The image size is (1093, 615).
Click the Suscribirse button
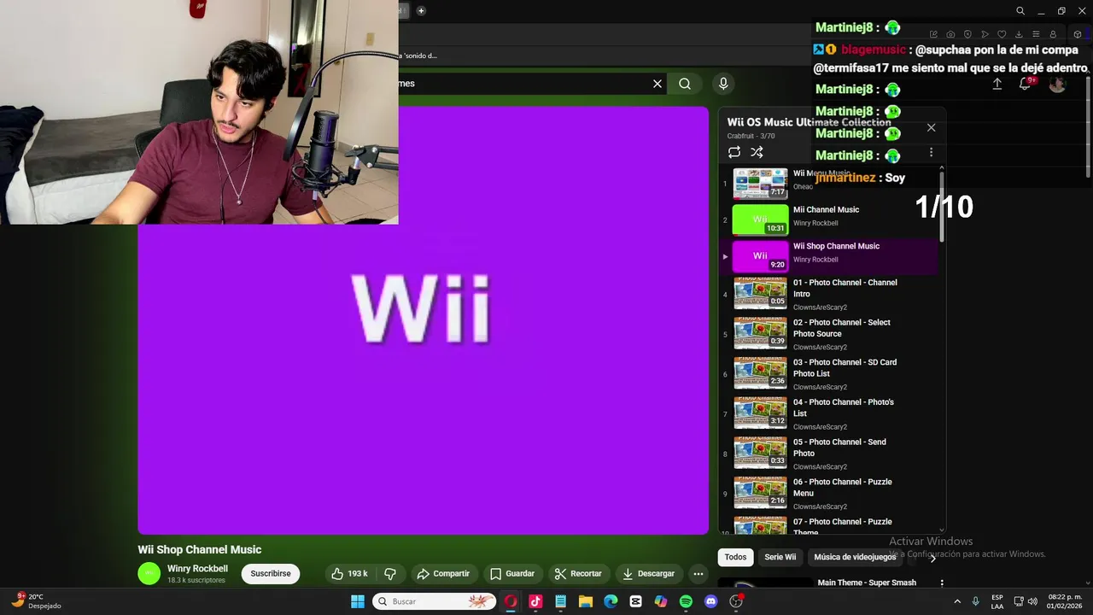(271, 574)
